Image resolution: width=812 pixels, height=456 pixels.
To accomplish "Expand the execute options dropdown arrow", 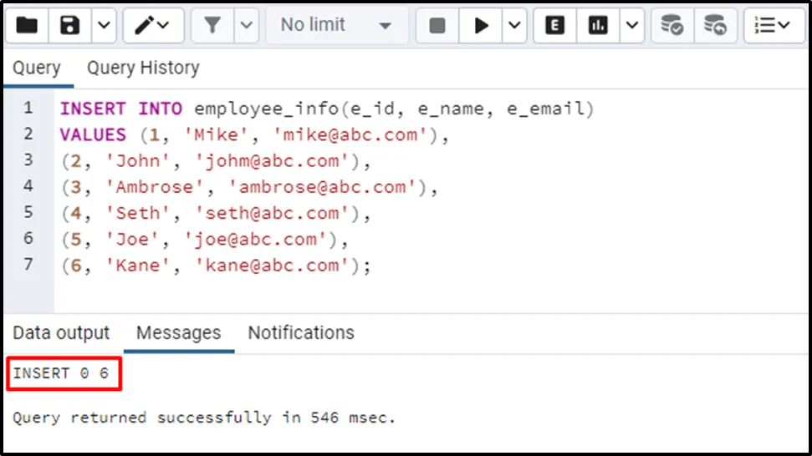I will 513,25.
